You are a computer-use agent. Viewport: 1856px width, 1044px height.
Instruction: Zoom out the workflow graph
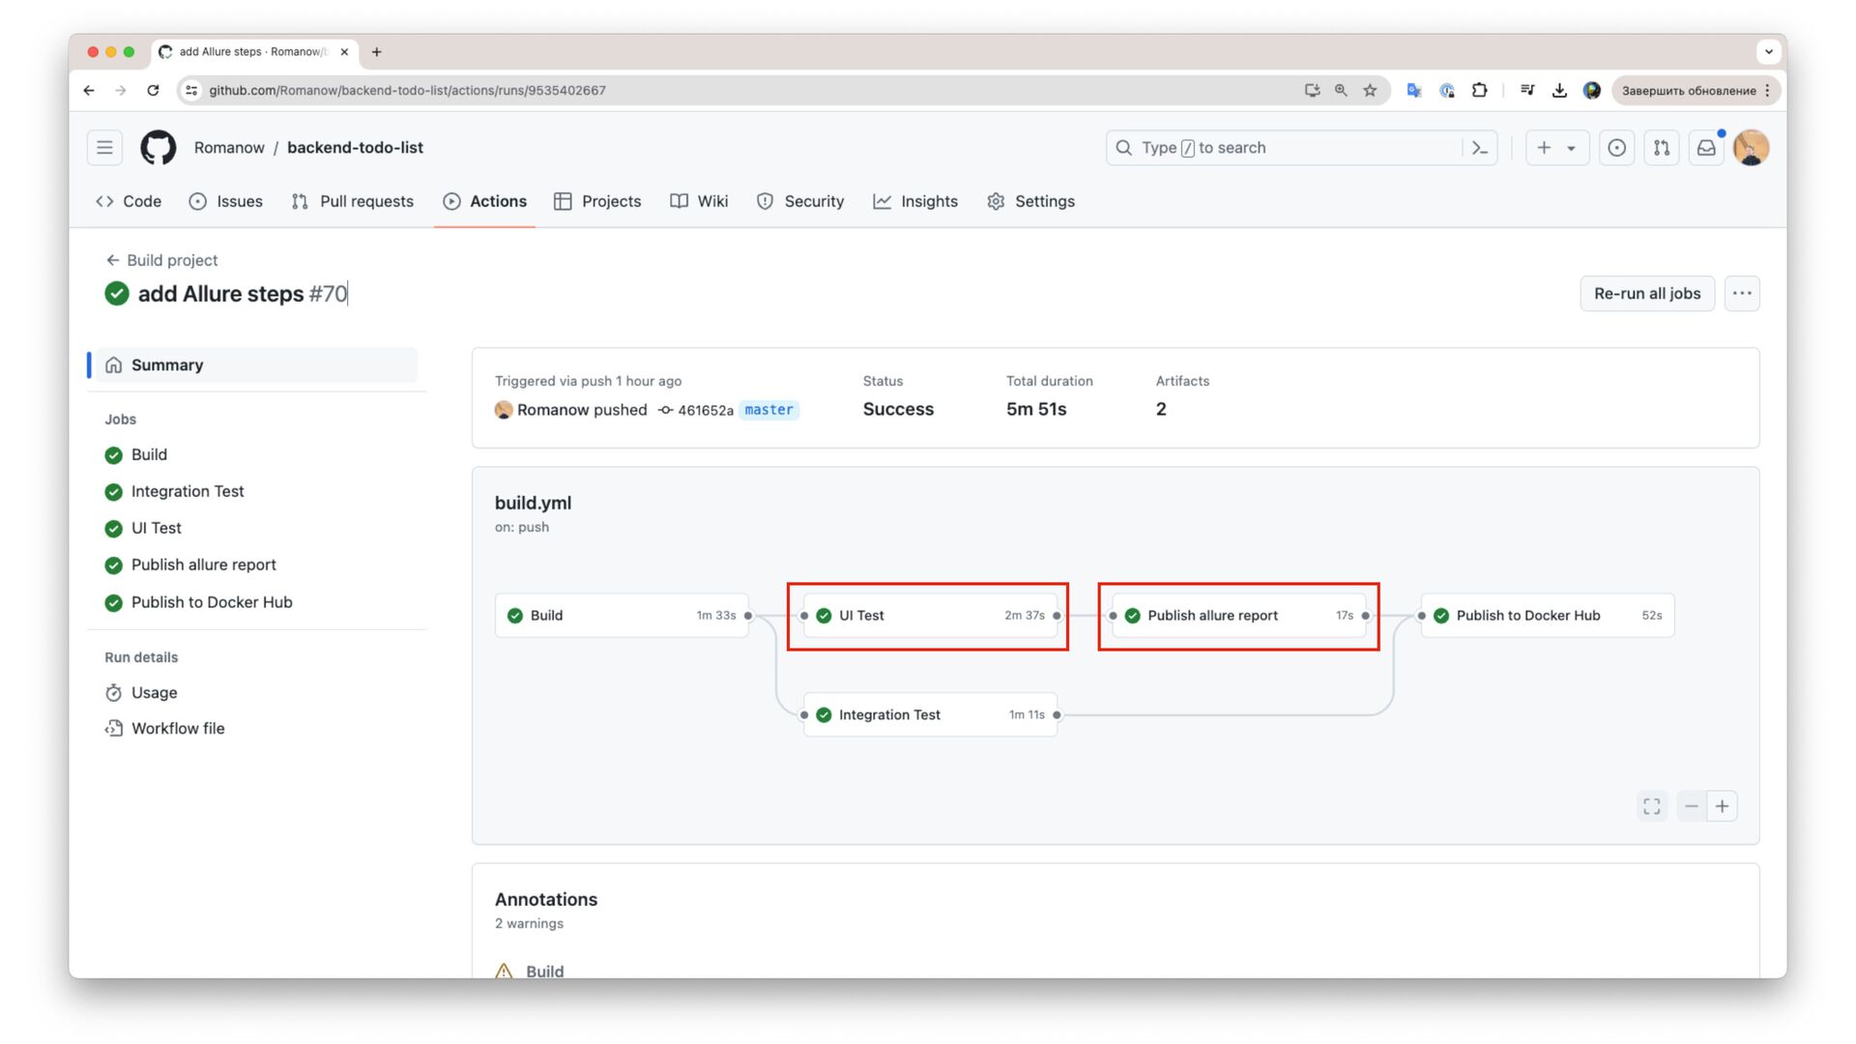tap(1692, 806)
